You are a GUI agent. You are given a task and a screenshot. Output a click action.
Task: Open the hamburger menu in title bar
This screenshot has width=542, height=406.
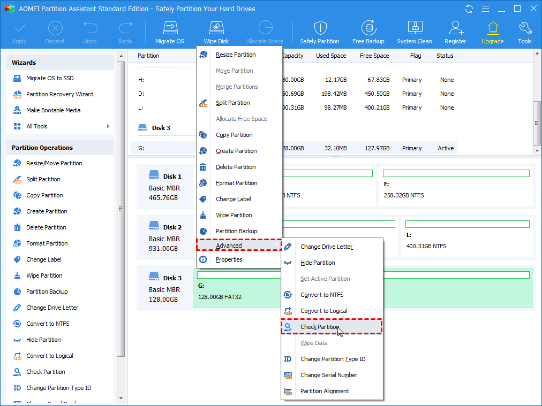coord(485,9)
